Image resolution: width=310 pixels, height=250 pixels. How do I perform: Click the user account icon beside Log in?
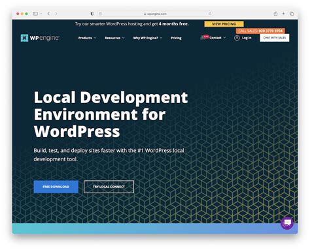tap(237, 38)
